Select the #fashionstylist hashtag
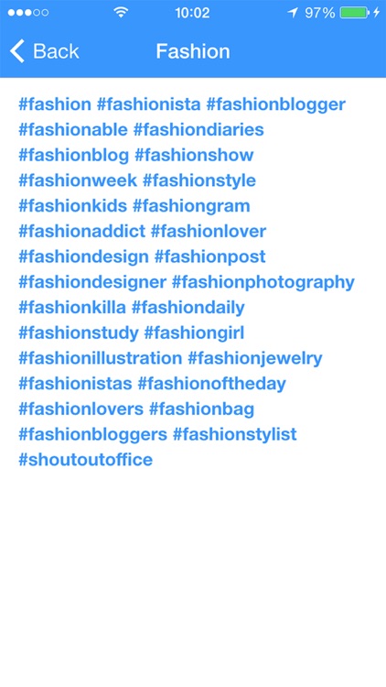 pos(234,434)
